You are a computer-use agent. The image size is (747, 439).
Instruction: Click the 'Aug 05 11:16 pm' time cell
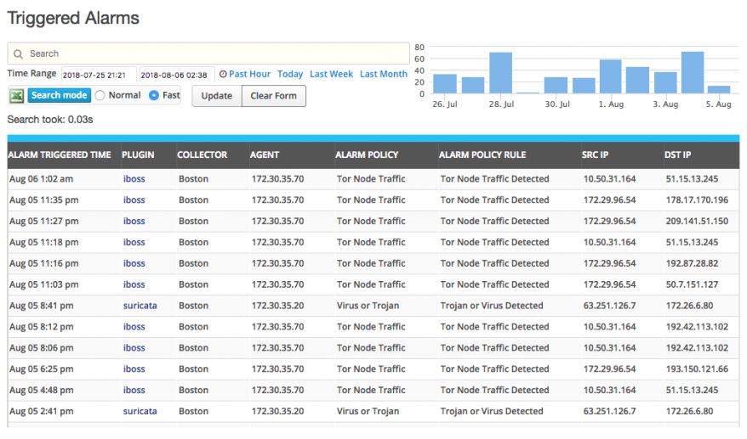coord(44,263)
